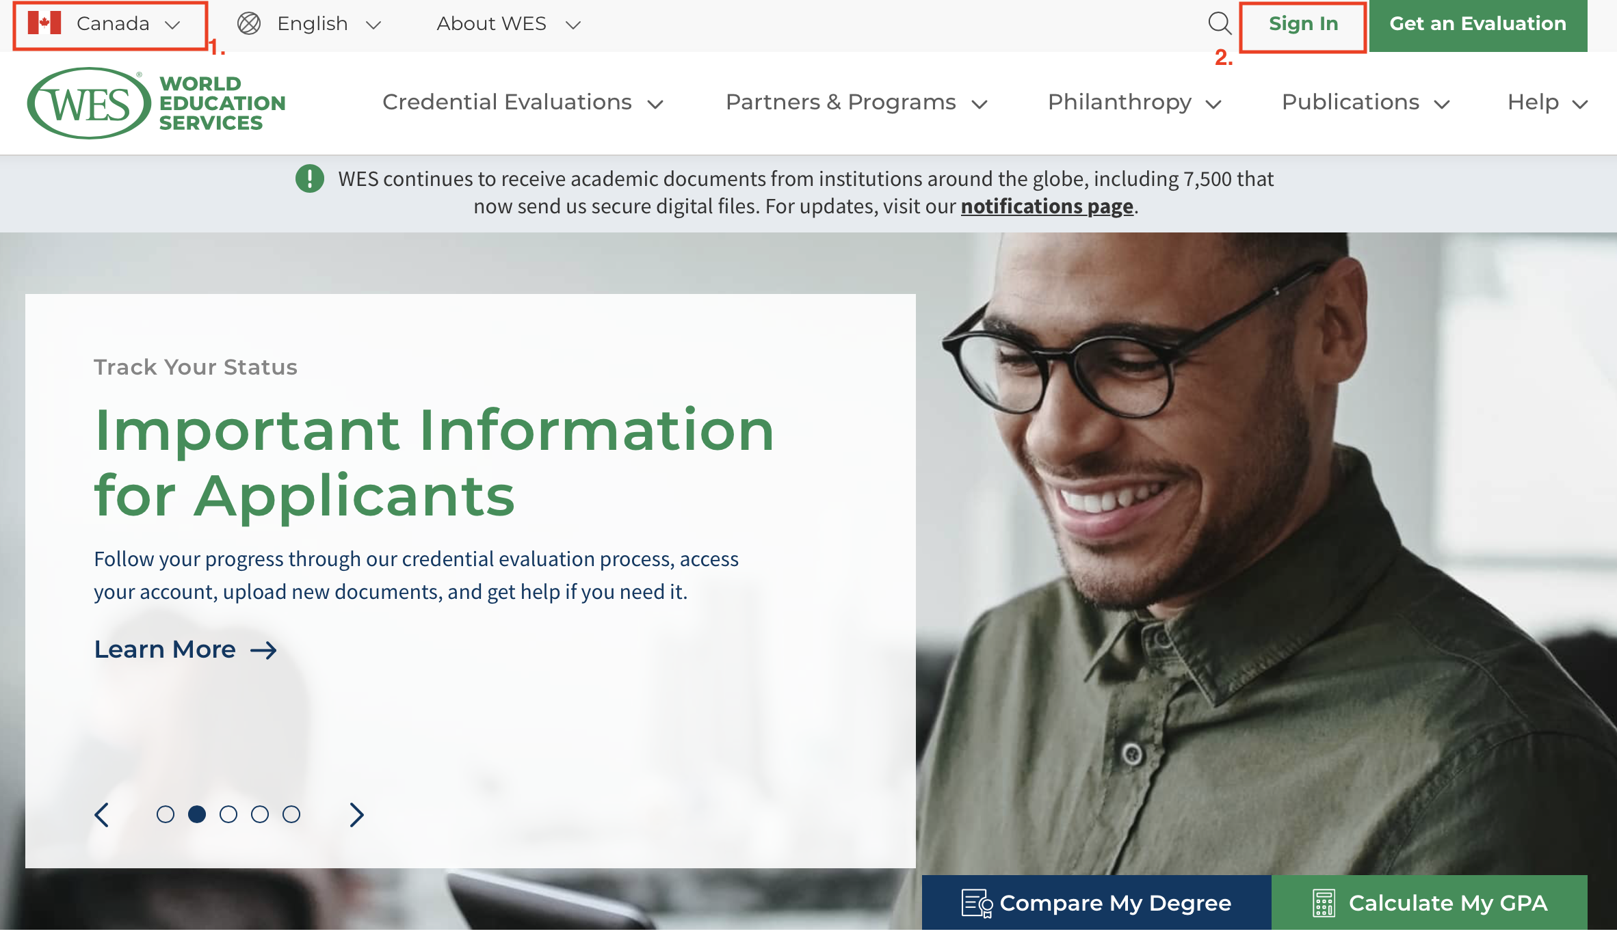Click the Learn More arrow icon
Screen dimensions: 1617x938
click(263, 649)
